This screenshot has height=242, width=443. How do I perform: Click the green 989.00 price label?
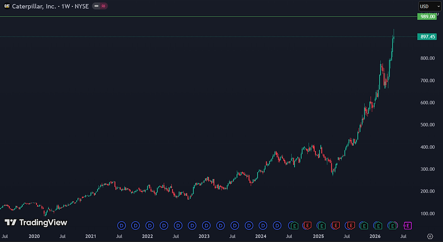[x=427, y=17]
